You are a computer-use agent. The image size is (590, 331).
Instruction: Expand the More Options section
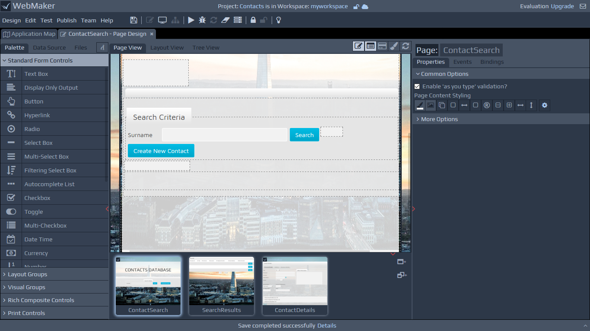(x=501, y=119)
